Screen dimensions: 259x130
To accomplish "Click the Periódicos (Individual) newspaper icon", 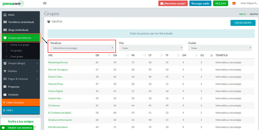I will coord(5,22).
